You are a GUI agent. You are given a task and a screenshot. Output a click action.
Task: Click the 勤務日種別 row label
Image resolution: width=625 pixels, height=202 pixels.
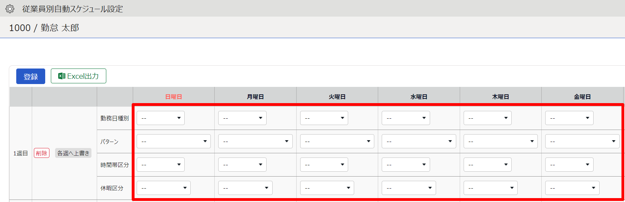pos(115,118)
